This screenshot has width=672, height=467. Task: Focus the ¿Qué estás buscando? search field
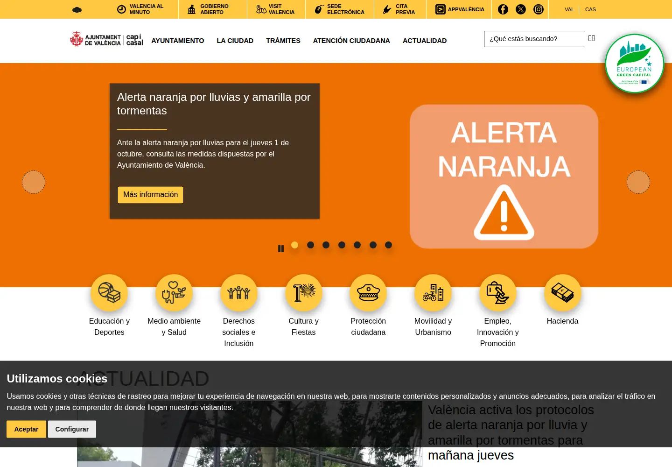534,39
